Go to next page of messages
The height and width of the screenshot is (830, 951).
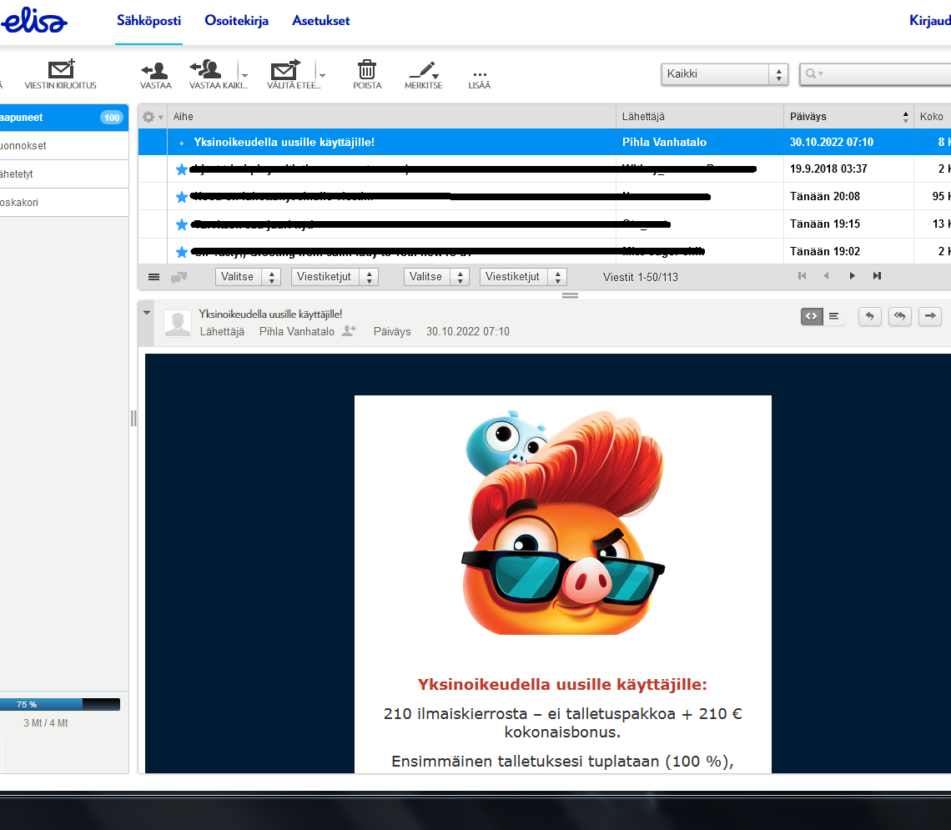[x=852, y=276]
